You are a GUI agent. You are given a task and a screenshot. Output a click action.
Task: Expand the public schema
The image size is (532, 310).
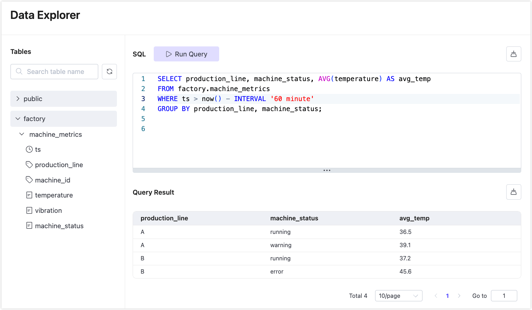click(x=18, y=99)
